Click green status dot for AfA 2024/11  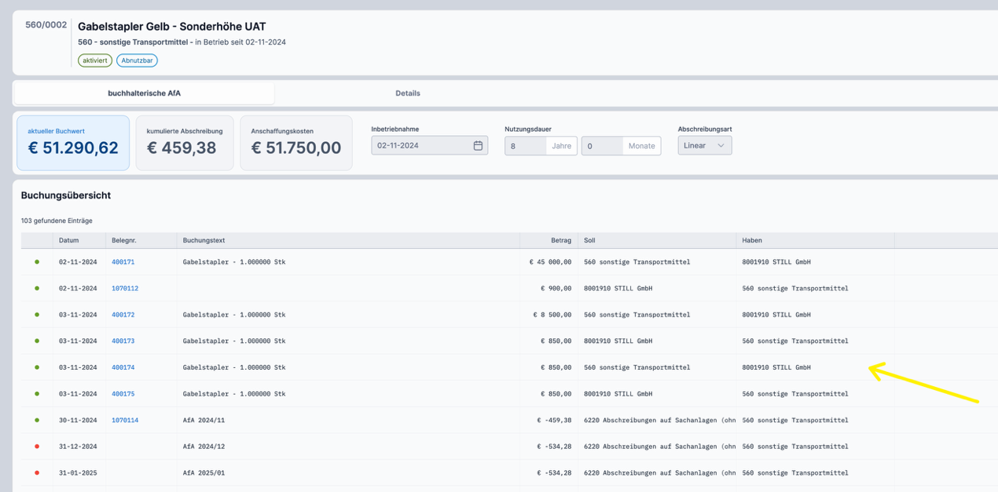37,421
